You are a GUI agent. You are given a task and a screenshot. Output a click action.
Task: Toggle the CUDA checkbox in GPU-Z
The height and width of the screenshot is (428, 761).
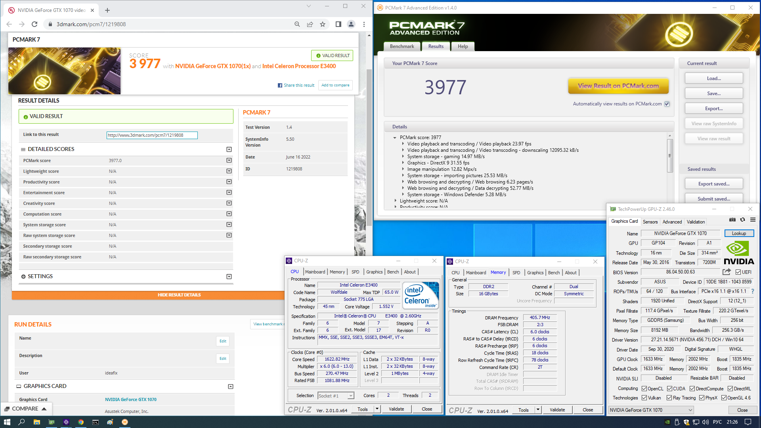[x=670, y=389]
